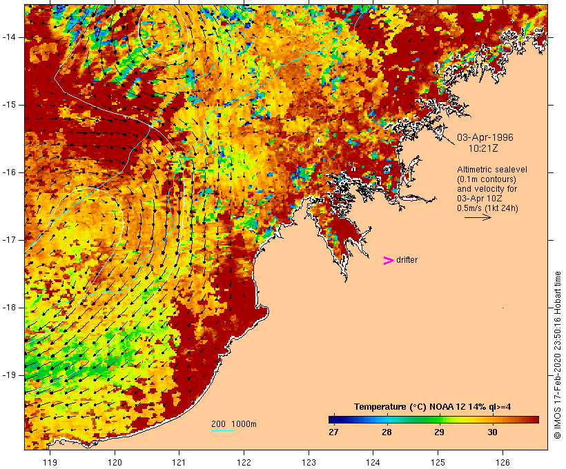Click the "(0.1m contours)" caption line
566x469 pixels.
(487, 179)
